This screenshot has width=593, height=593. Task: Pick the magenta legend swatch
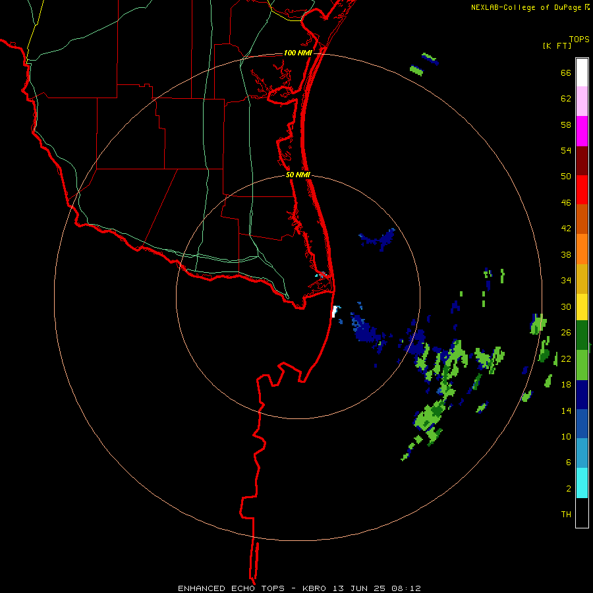[x=582, y=131]
